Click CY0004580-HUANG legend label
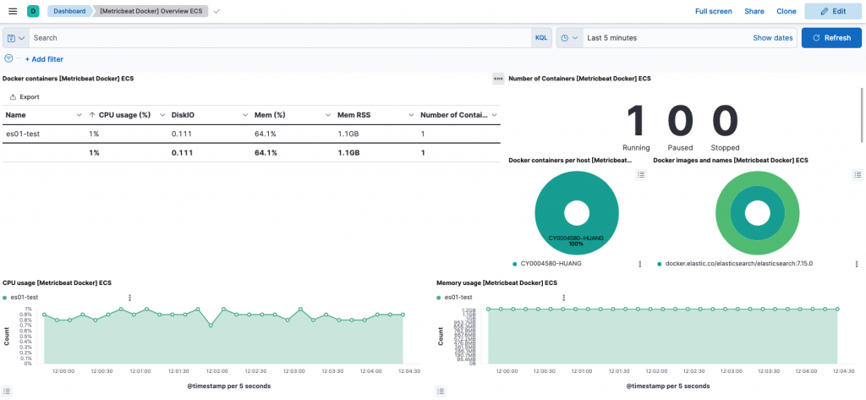The image size is (866, 400). pos(551,264)
